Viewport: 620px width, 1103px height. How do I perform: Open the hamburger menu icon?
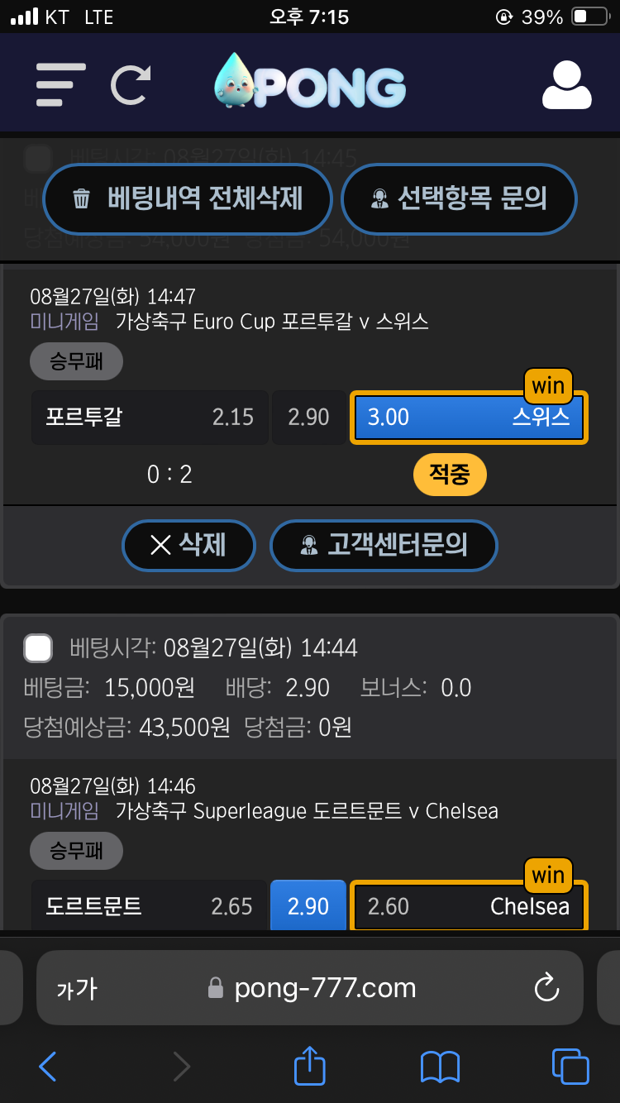click(x=60, y=85)
